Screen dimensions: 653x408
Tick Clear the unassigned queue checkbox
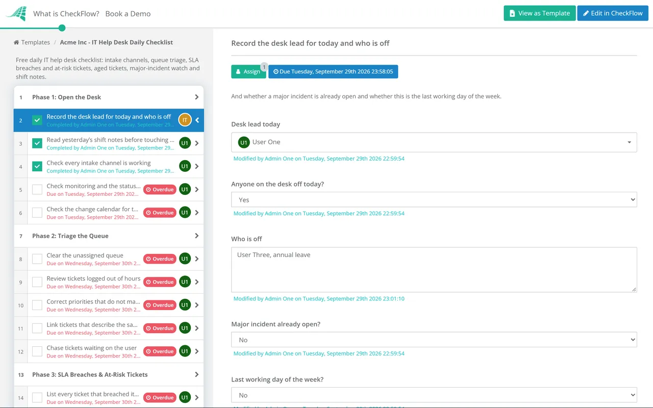[37, 259]
